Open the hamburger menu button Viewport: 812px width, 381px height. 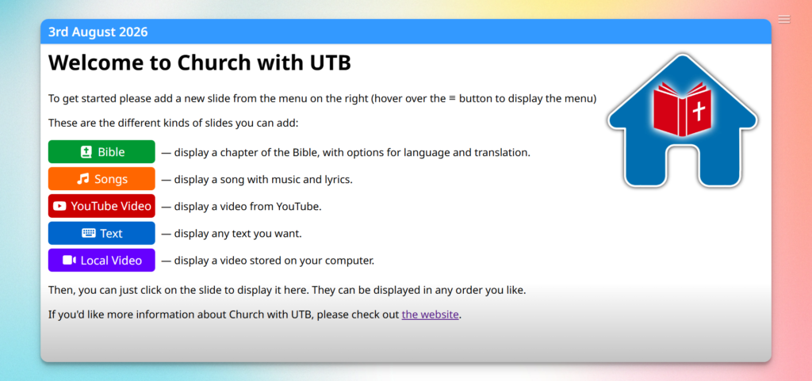[x=784, y=19]
